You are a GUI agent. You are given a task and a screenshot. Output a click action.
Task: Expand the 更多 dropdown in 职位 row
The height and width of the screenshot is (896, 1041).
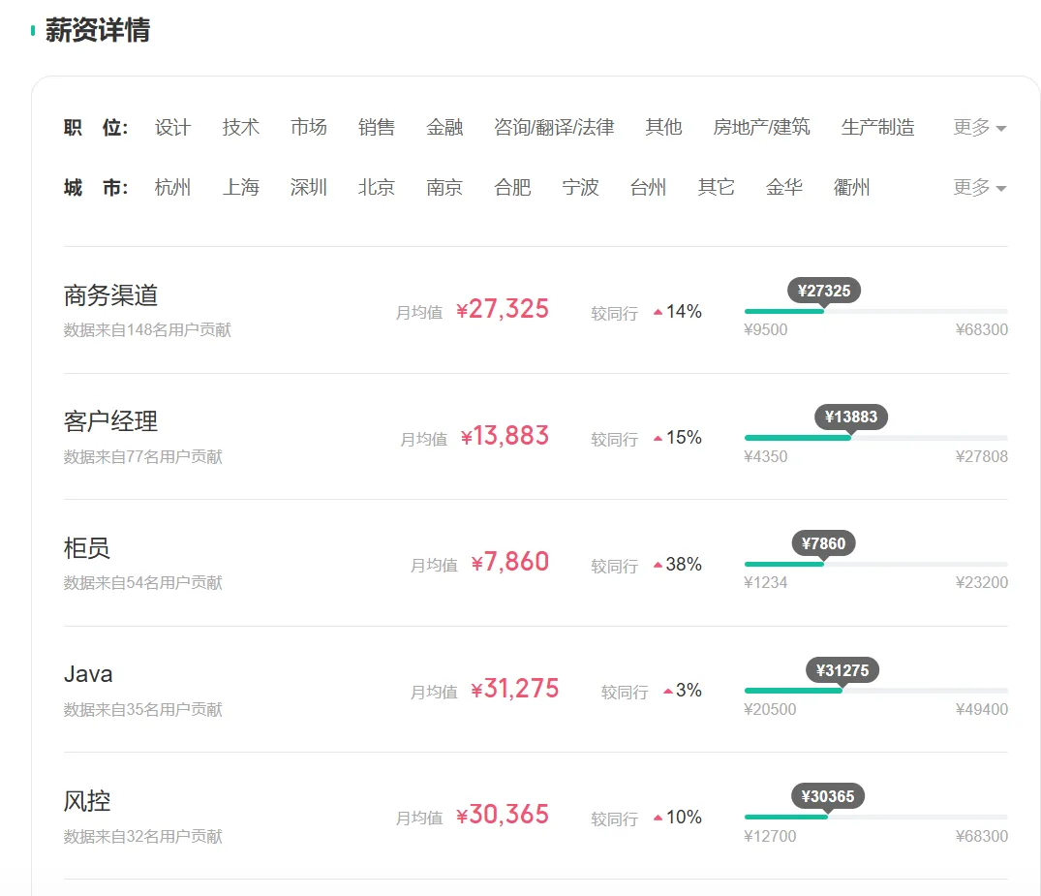click(979, 127)
